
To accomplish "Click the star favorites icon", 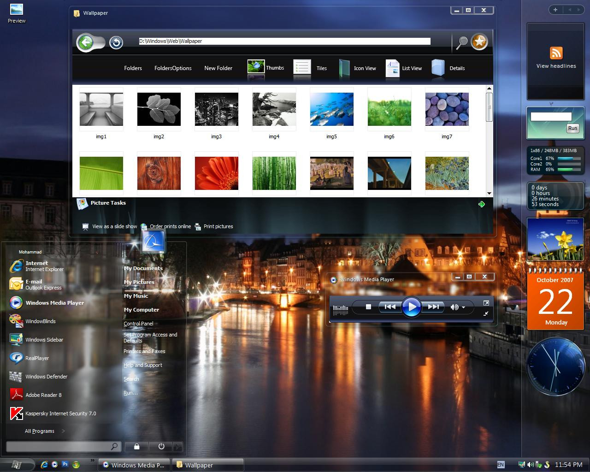I will (x=479, y=42).
